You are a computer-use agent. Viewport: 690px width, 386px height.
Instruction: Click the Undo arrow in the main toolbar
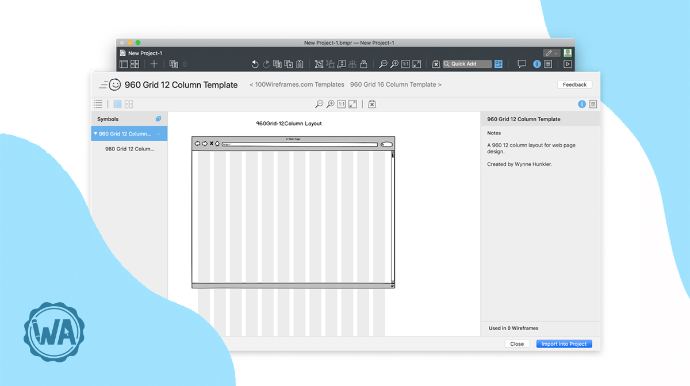tap(256, 64)
